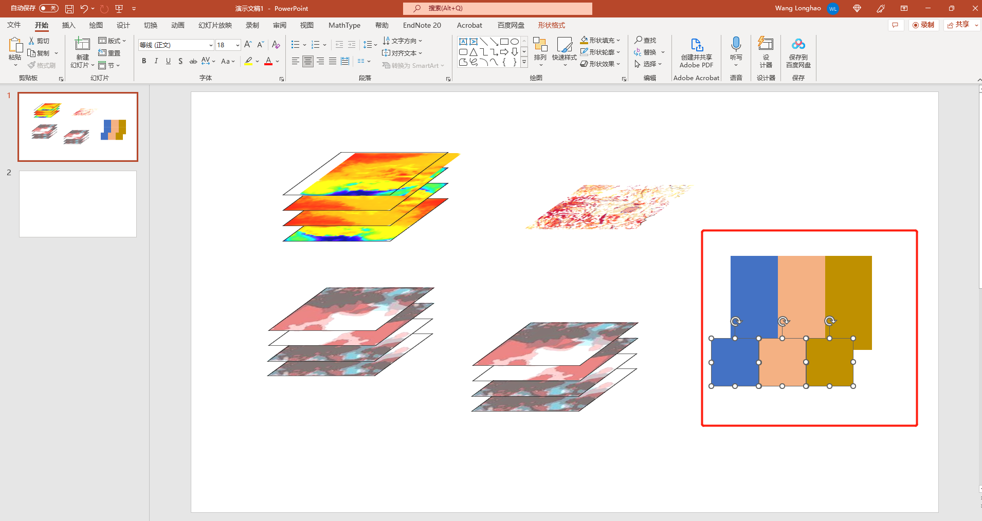Cut selection with the 剪切 scissors icon
The width and height of the screenshot is (982, 521).
tap(31, 41)
